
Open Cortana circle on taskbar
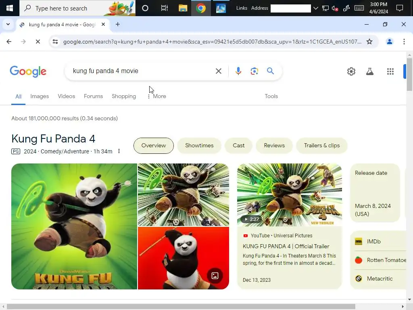tap(145, 8)
